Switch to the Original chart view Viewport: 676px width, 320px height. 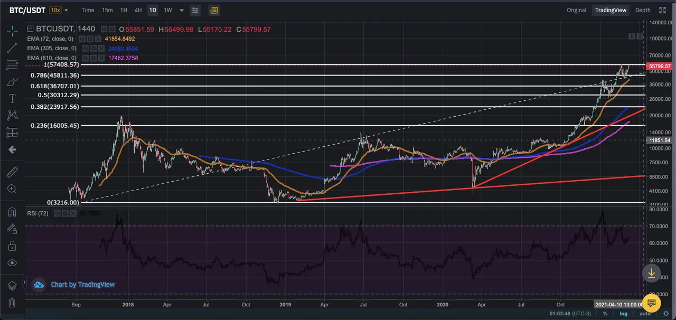click(x=577, y=10)
